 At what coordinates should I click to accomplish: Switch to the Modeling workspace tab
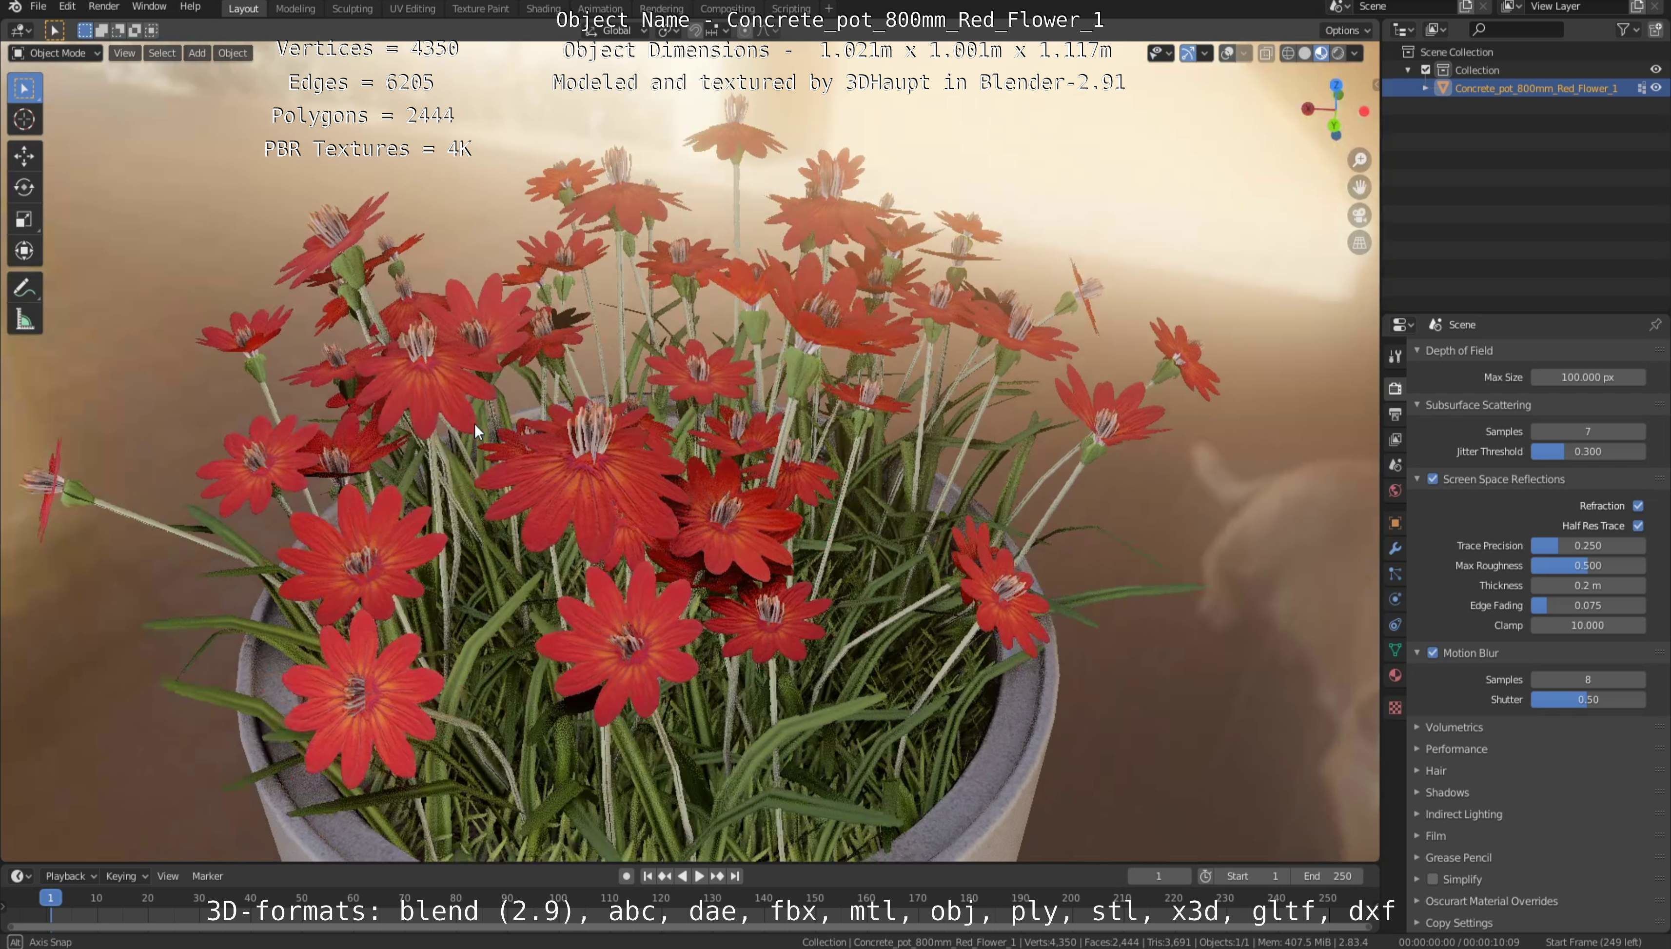tap(295, 8)
